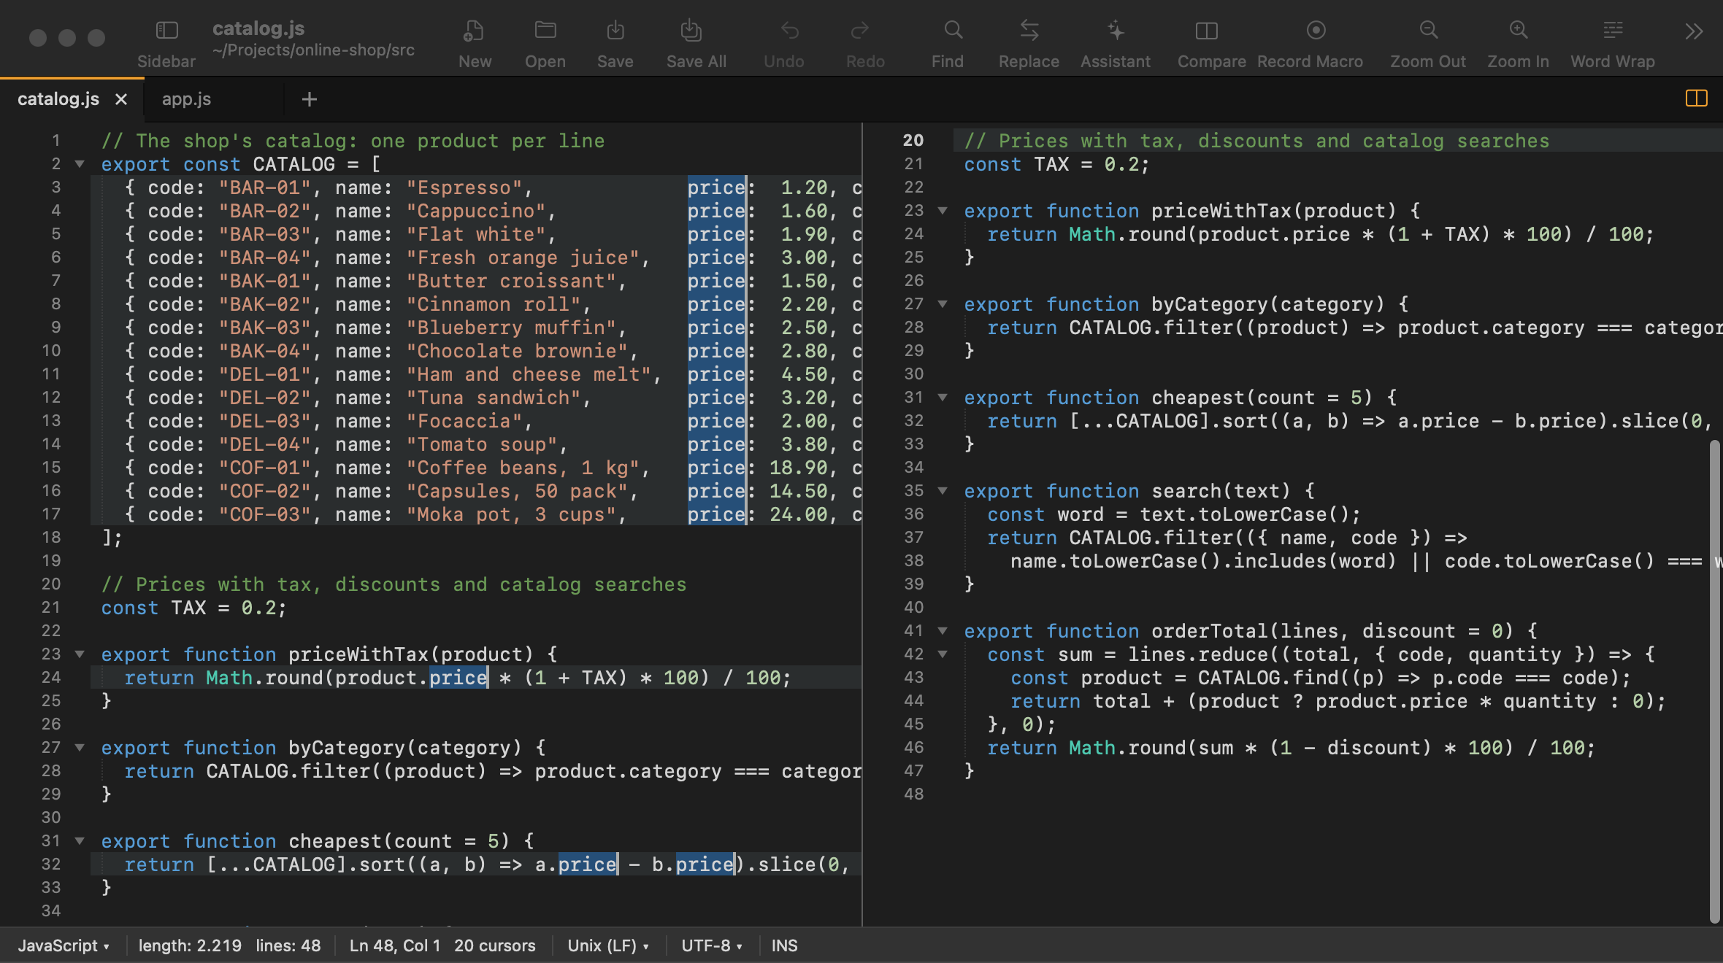1723x963 pixels.
Task: Toggle the INS insert mode indicator
Action: (x=784, y=945)
